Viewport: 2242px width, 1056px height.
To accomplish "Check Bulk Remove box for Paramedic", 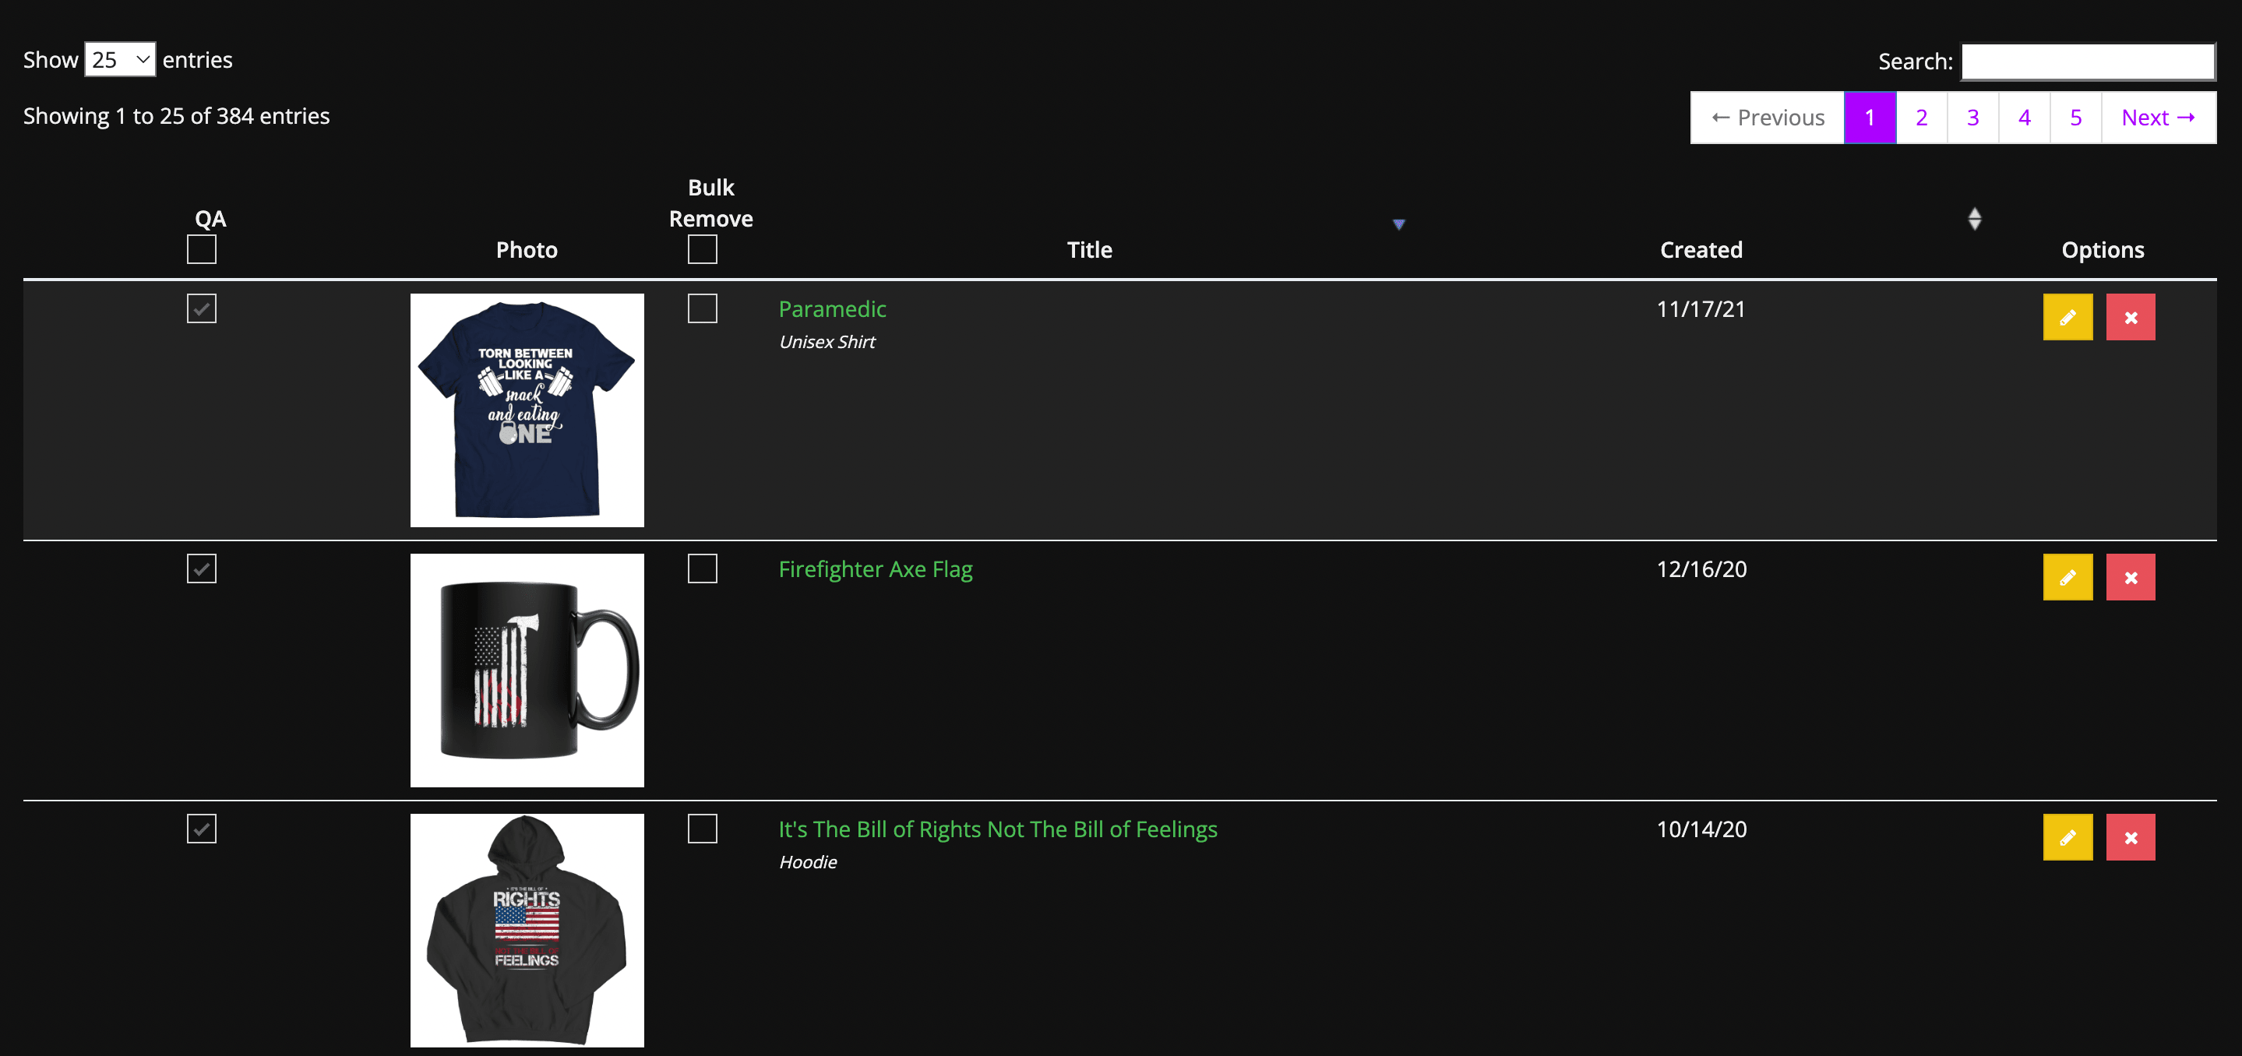I will [701, 309].
